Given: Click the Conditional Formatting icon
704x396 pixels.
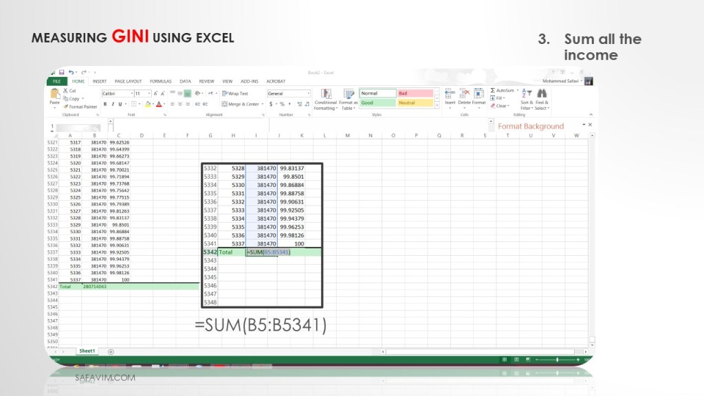Looking at the screenshot, I should pos(325,94).
